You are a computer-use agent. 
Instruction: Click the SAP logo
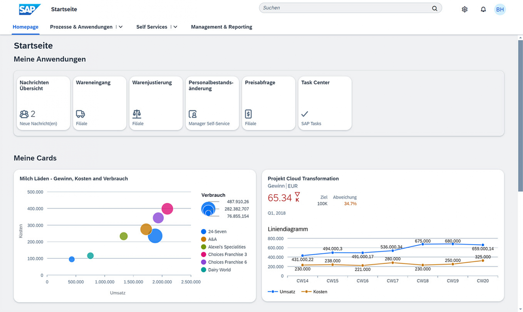coord(29,9)
